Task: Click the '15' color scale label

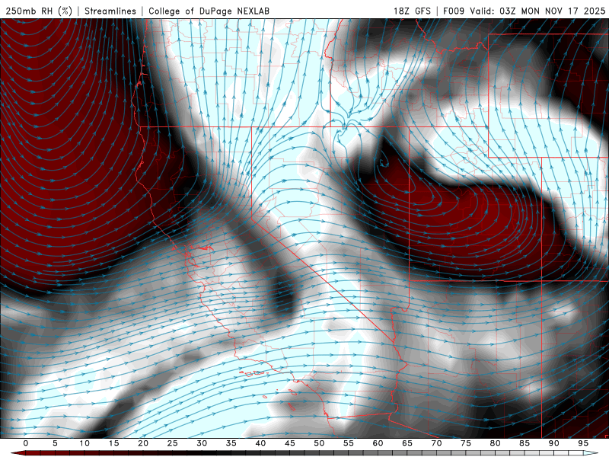Action: coord(113,443)
